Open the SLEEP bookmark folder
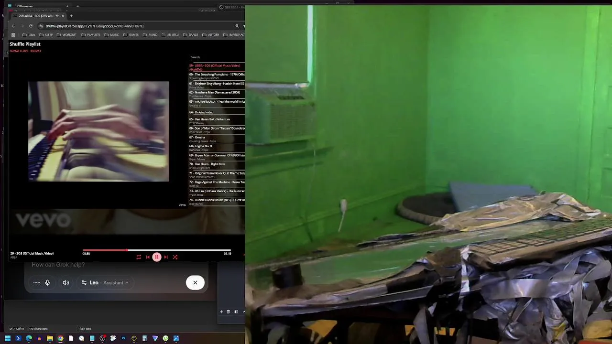This screenshot has width=612, height=344. [x=46, y=35]
